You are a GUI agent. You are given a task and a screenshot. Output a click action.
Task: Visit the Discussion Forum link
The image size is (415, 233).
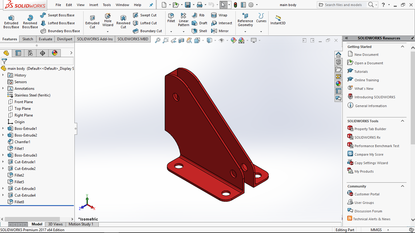pyautogui.click(x=368, y=211)
